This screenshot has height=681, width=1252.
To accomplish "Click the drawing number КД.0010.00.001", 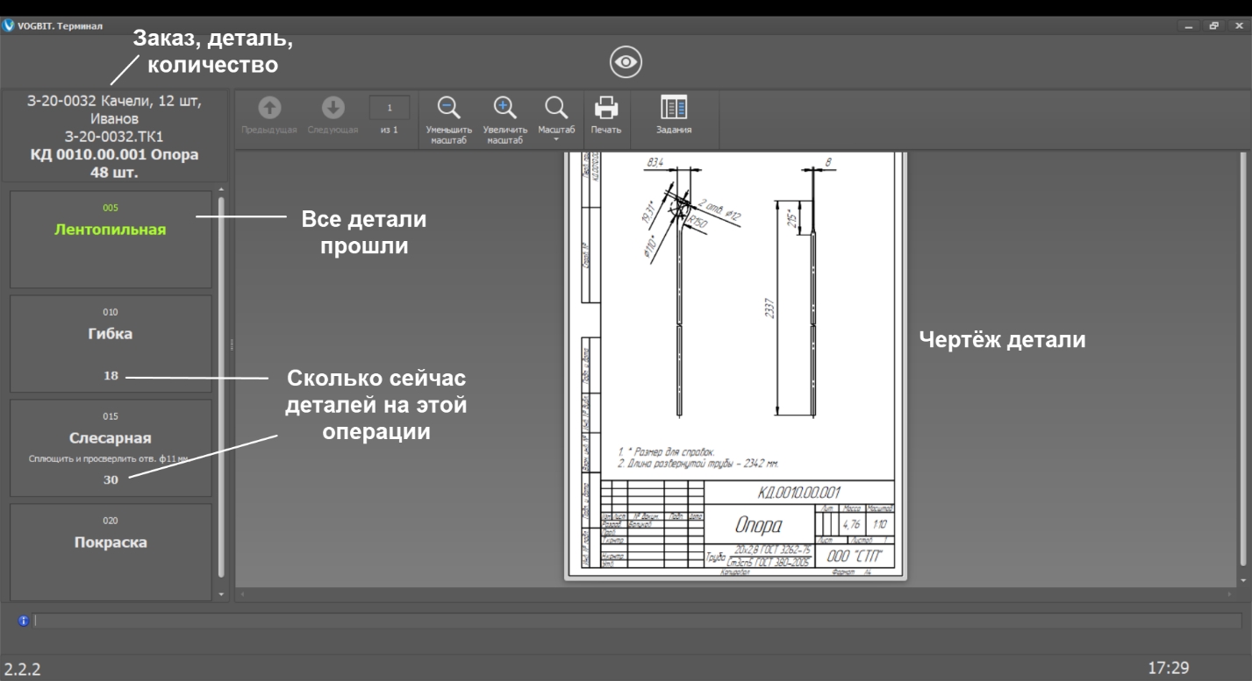I will coord(798,493).
